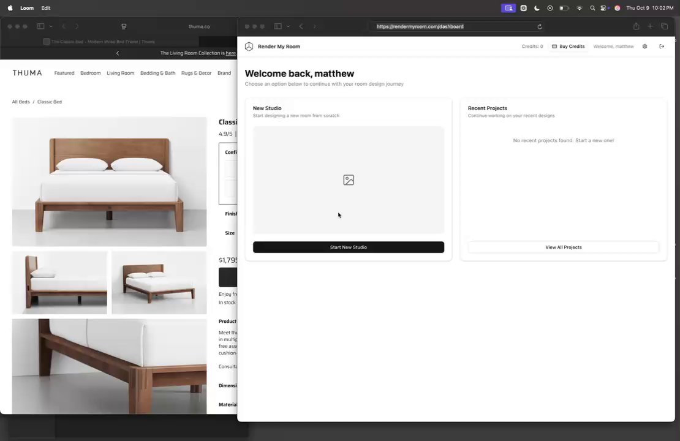Click the Render My Room logo icon
Screen dimensions: 680x441
pyautogui.click(x=249, y=47)
